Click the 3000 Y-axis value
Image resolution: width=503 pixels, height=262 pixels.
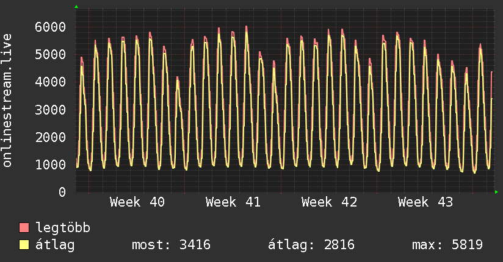point(50,110)
